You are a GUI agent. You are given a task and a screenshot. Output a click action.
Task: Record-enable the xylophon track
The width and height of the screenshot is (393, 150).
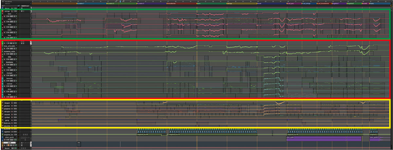pyautogui.click(x=12, y=109)
